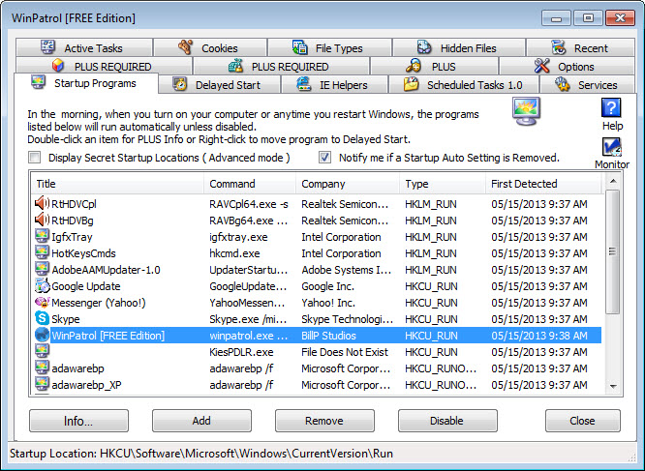Open the PLUS REQUIRED tab with cube icon
Screen dimensions: 645x471
tap(104, 66)
